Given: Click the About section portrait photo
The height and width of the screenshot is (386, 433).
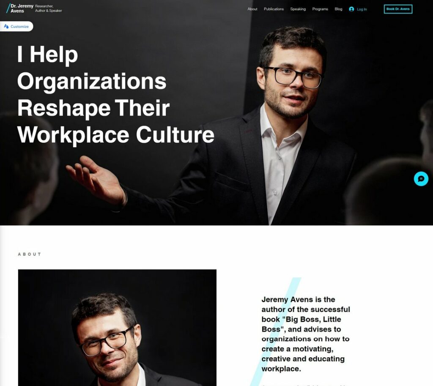Looking at the screenshot, I should tap(117, 328).
